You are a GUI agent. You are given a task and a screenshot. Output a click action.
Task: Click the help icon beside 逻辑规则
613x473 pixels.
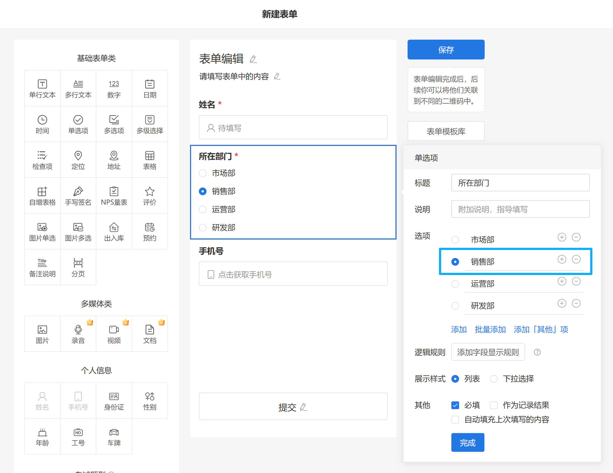(537, 352)
